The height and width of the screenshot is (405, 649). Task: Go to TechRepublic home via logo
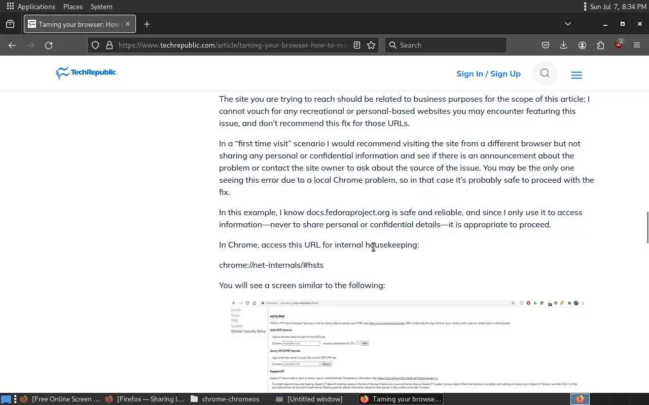[87, 73]
